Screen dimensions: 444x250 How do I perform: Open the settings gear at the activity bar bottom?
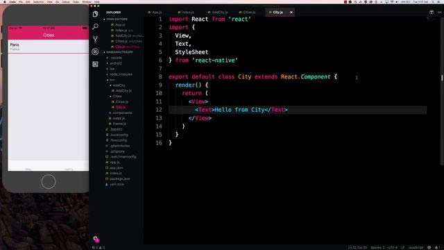(x=96, y=239)
